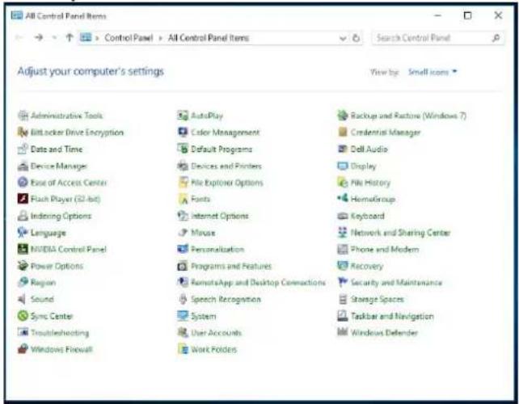Open the Sound speaker icon
This screenshot has width=519, height=404.
click(x=22, y=299)
